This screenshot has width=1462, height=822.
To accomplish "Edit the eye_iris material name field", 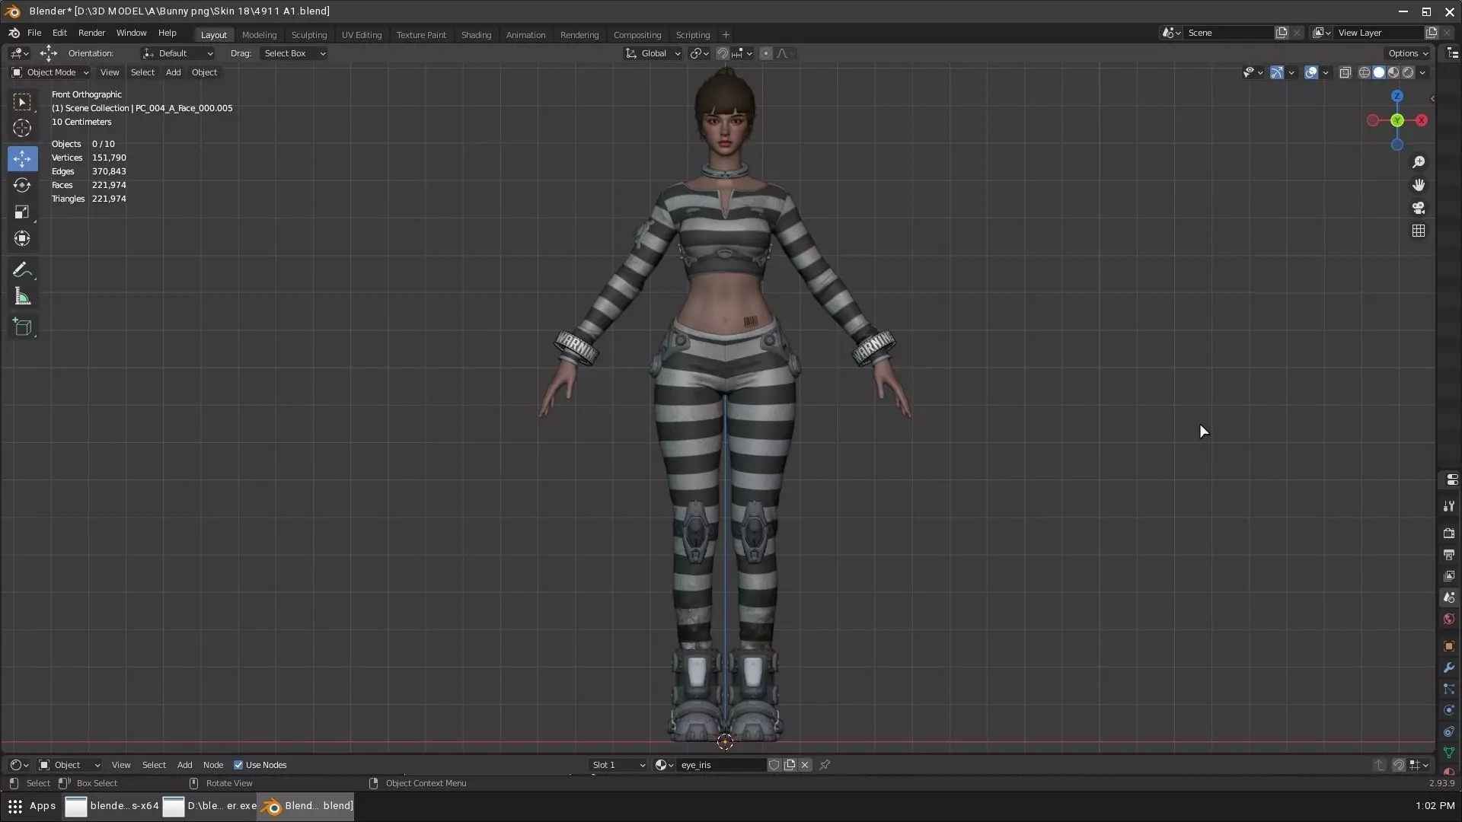I will [721, 765].
